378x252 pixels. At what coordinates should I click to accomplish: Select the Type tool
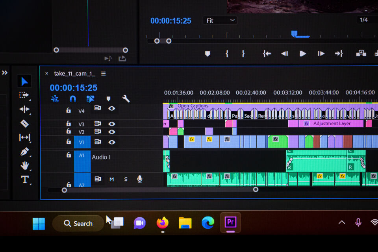coord(24,180)
